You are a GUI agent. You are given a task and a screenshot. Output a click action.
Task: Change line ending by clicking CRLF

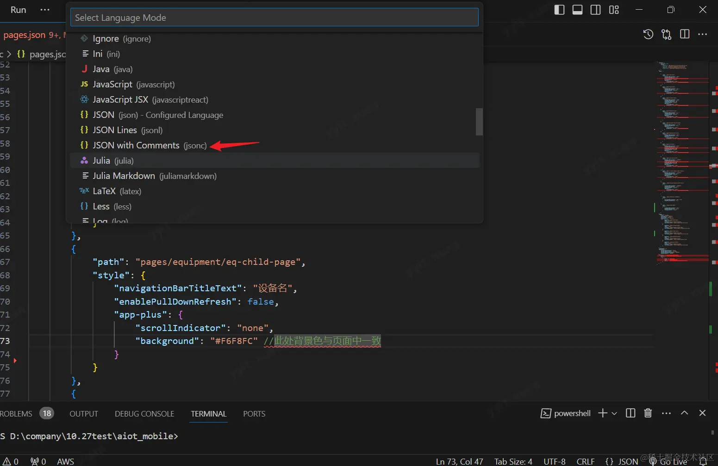[x=585, y=461]
